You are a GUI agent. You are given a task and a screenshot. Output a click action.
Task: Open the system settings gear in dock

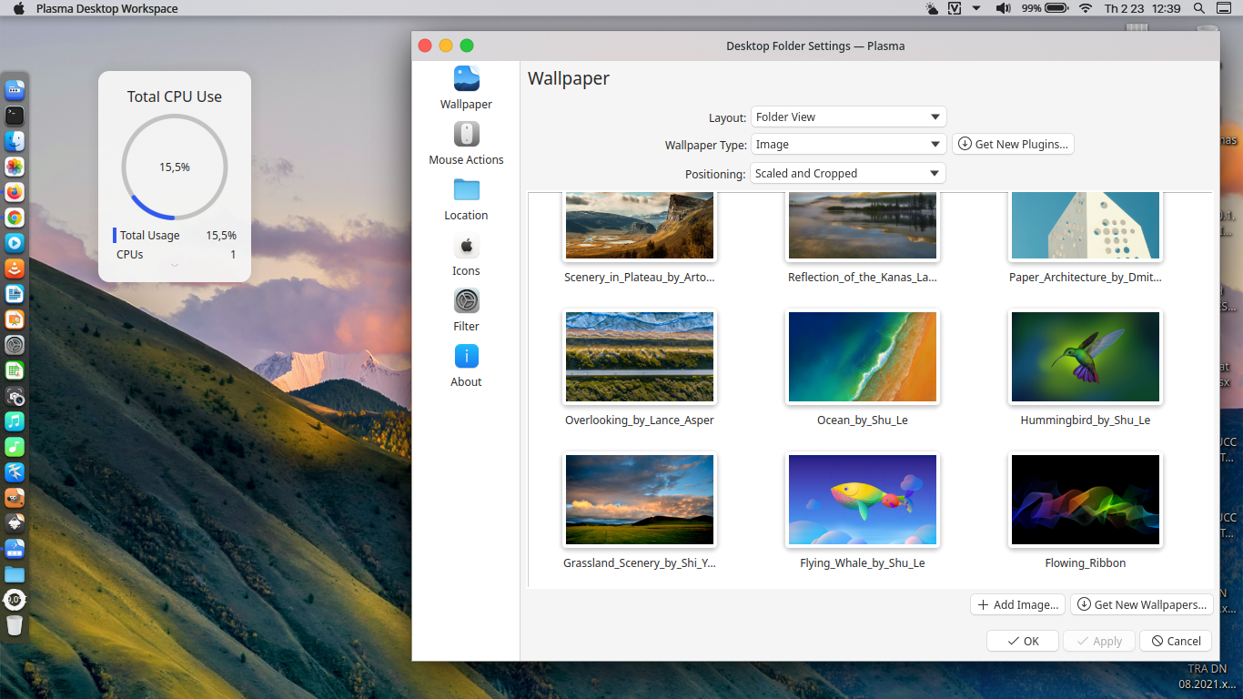click(x=15, y=345)
